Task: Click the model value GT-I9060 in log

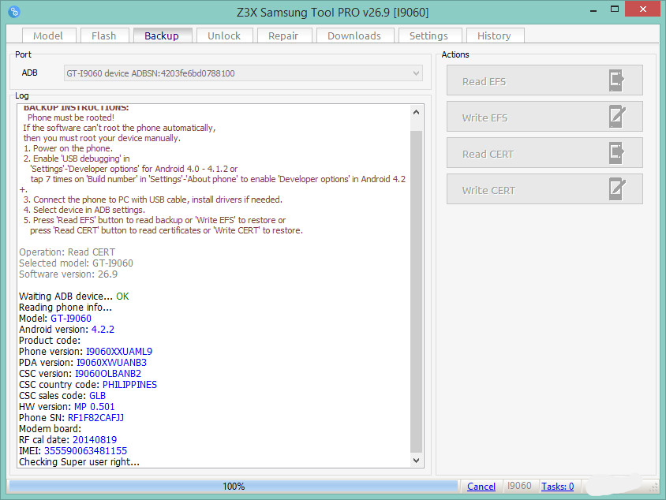Action: point(71,319)
